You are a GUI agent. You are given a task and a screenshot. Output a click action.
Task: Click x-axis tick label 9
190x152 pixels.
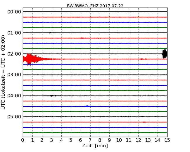point(109,140)
